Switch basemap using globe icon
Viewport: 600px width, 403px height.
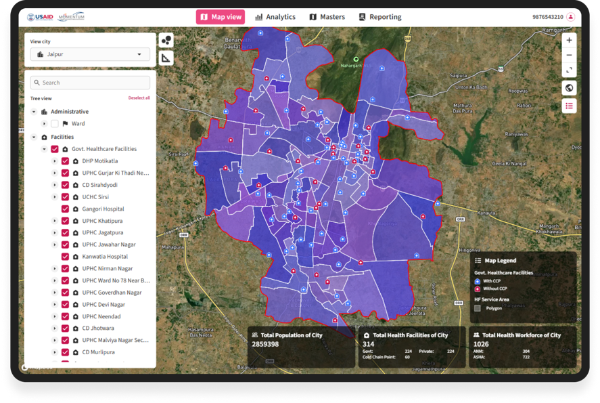569,88
